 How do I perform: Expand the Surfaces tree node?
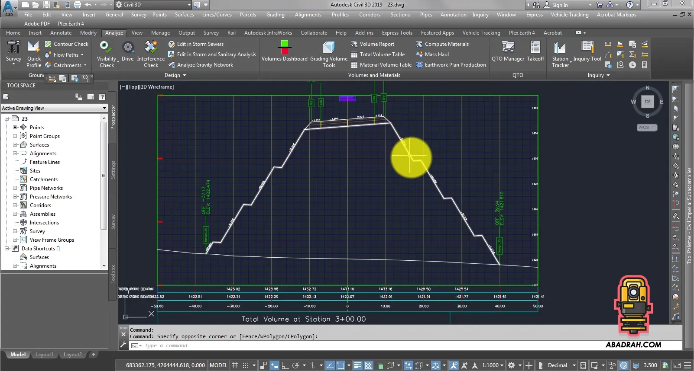15,145
